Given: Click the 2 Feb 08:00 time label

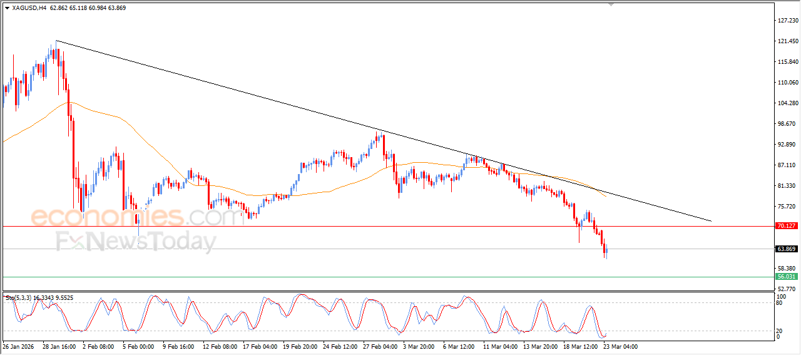Looking at the screenshot, I should [x=98, y=346].
